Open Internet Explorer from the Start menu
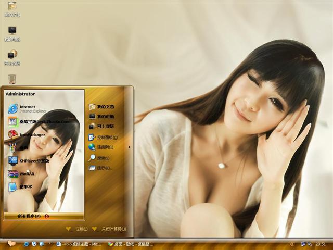Image resolution: width=333 pixels, height=250 pixels. tap(27, 109)
